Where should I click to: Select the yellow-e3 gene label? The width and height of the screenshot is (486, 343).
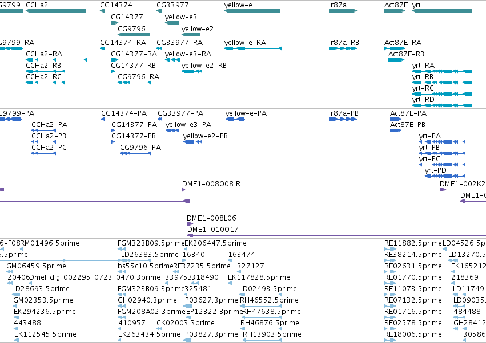point(180,17)
